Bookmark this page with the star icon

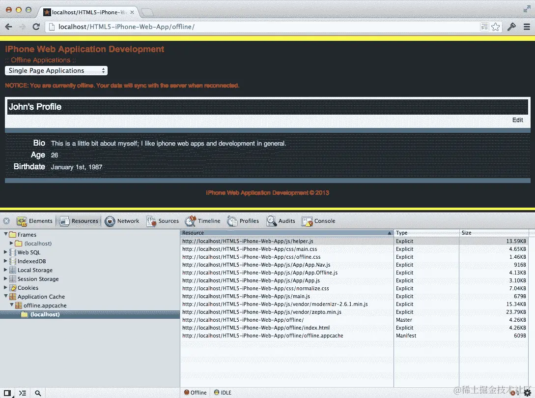coord(496,27)
